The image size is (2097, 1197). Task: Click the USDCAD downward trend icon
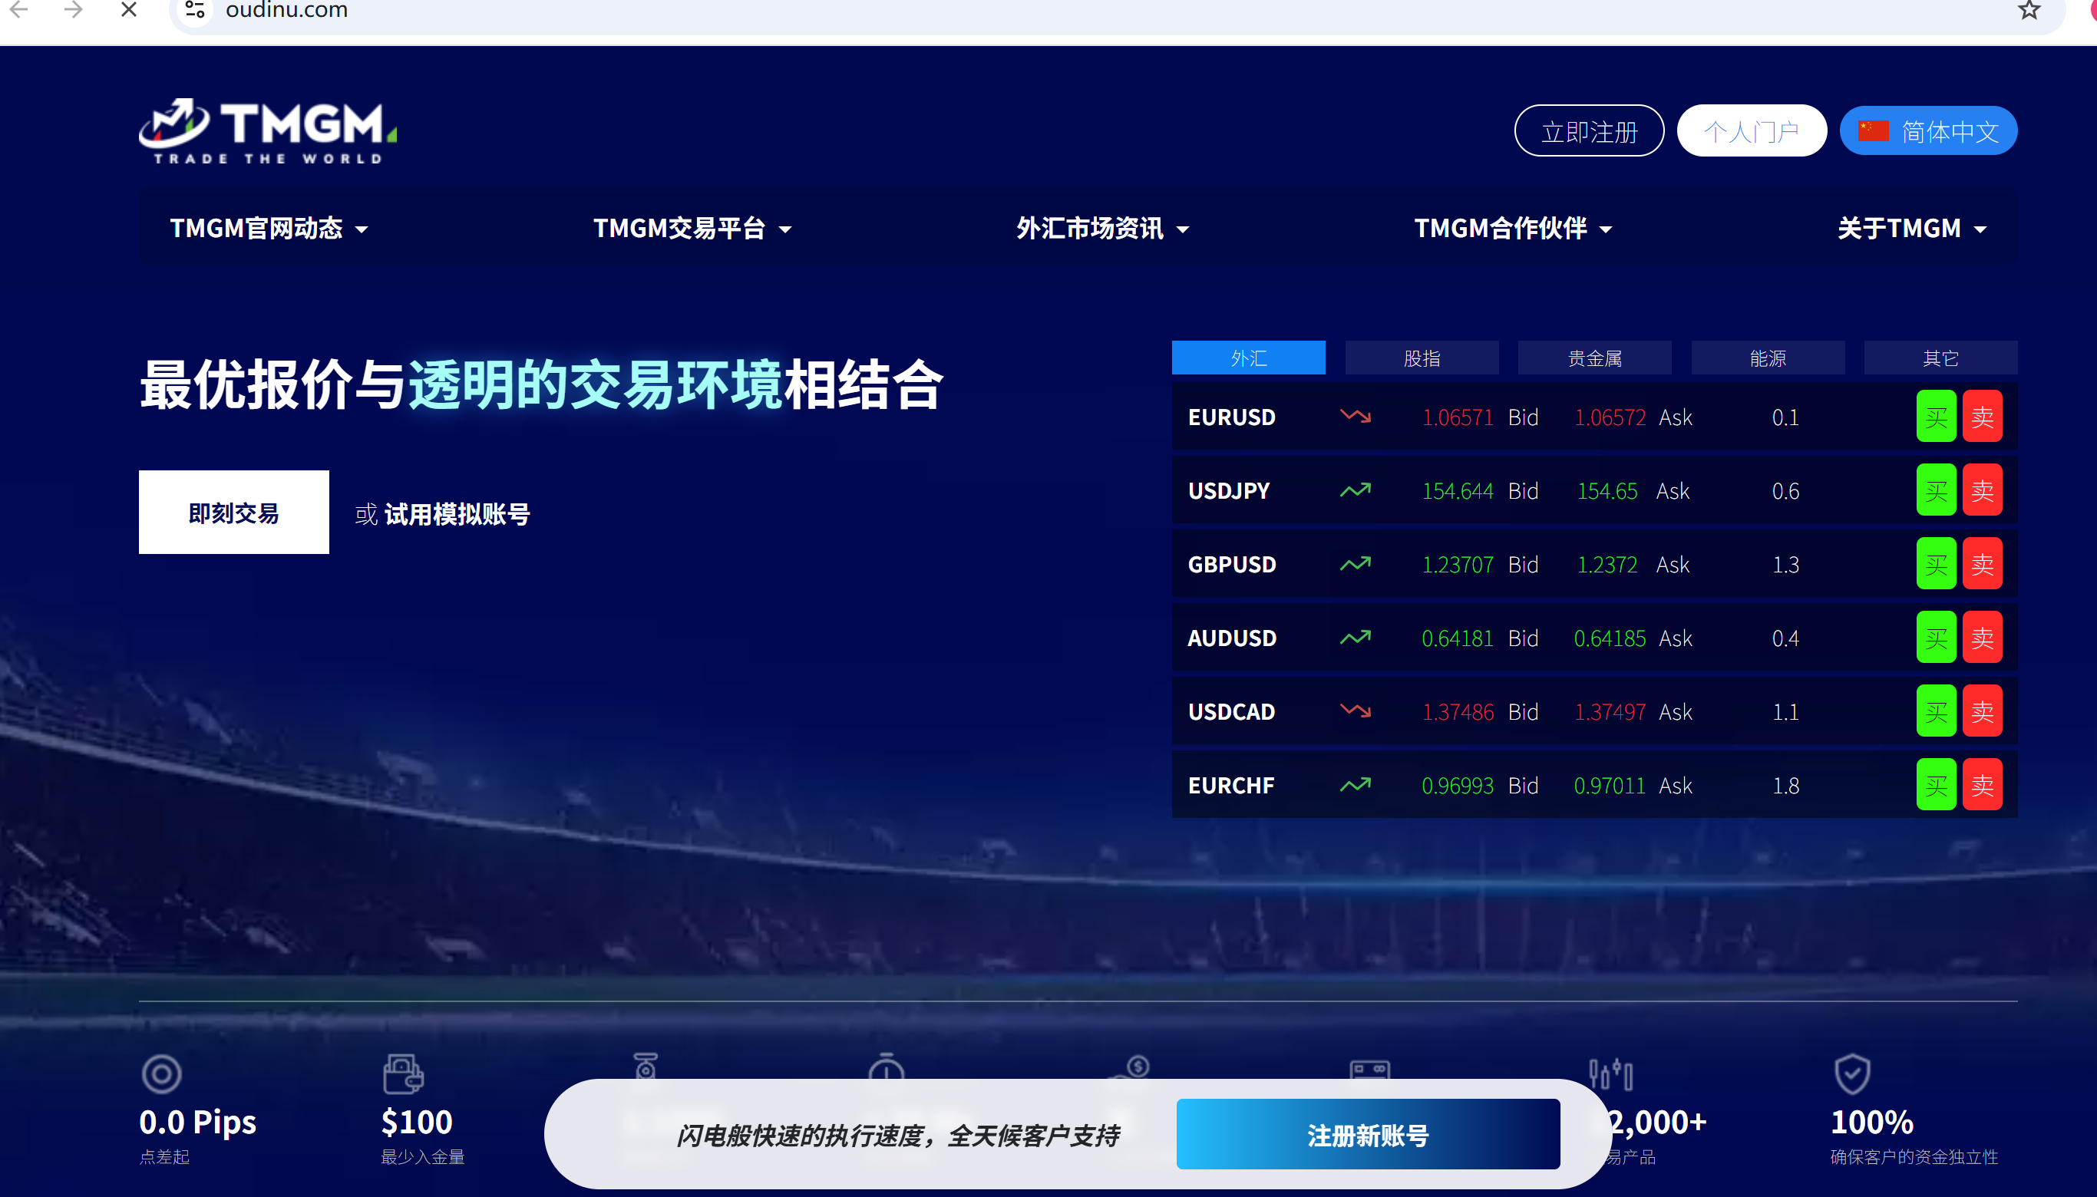coord(1356,711)
